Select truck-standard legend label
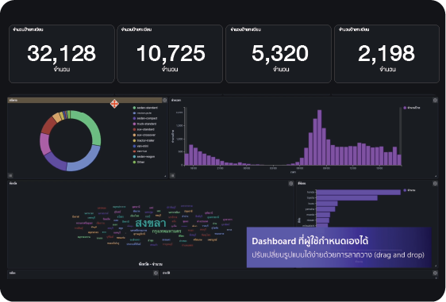The width and height of the screenshot is (446, 302). tap(147, 124)
